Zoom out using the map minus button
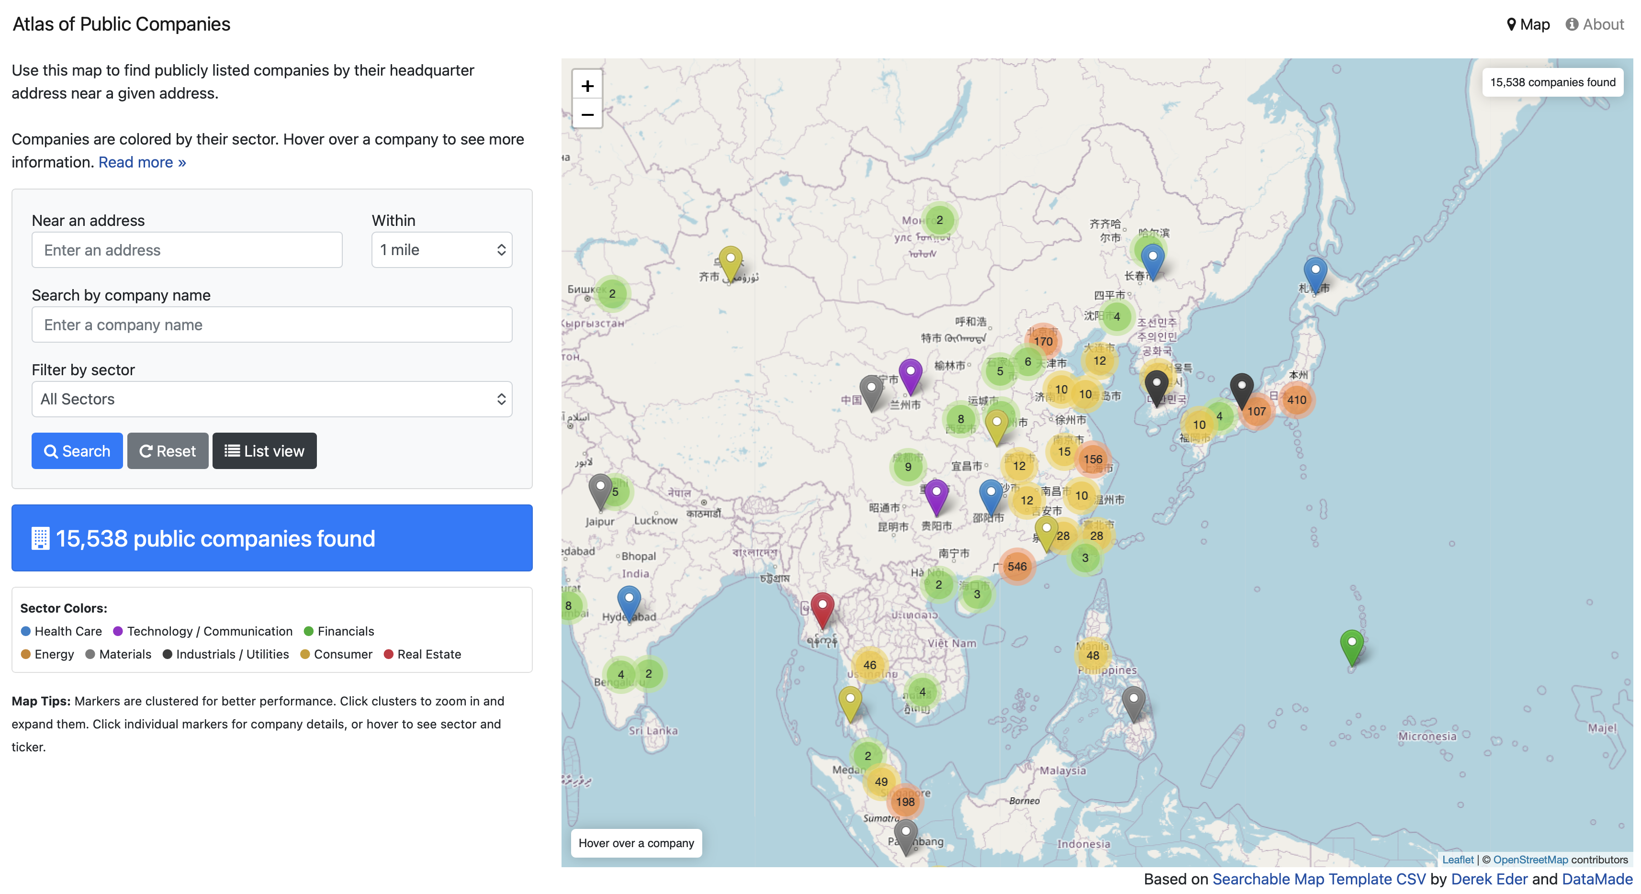The width and height of the screenshot is (1641, 894). coord(587,115)
